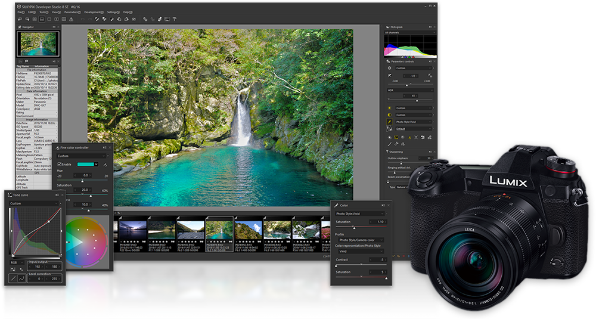Click the tone curve sub-control icon highlighted yellow
Viewport: 596px width, 319px height.
point(396,137)
